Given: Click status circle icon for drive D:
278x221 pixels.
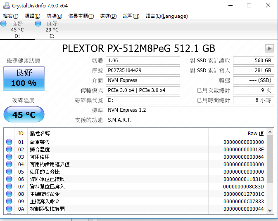Looking at the screenshot, I should click(3, 24).
